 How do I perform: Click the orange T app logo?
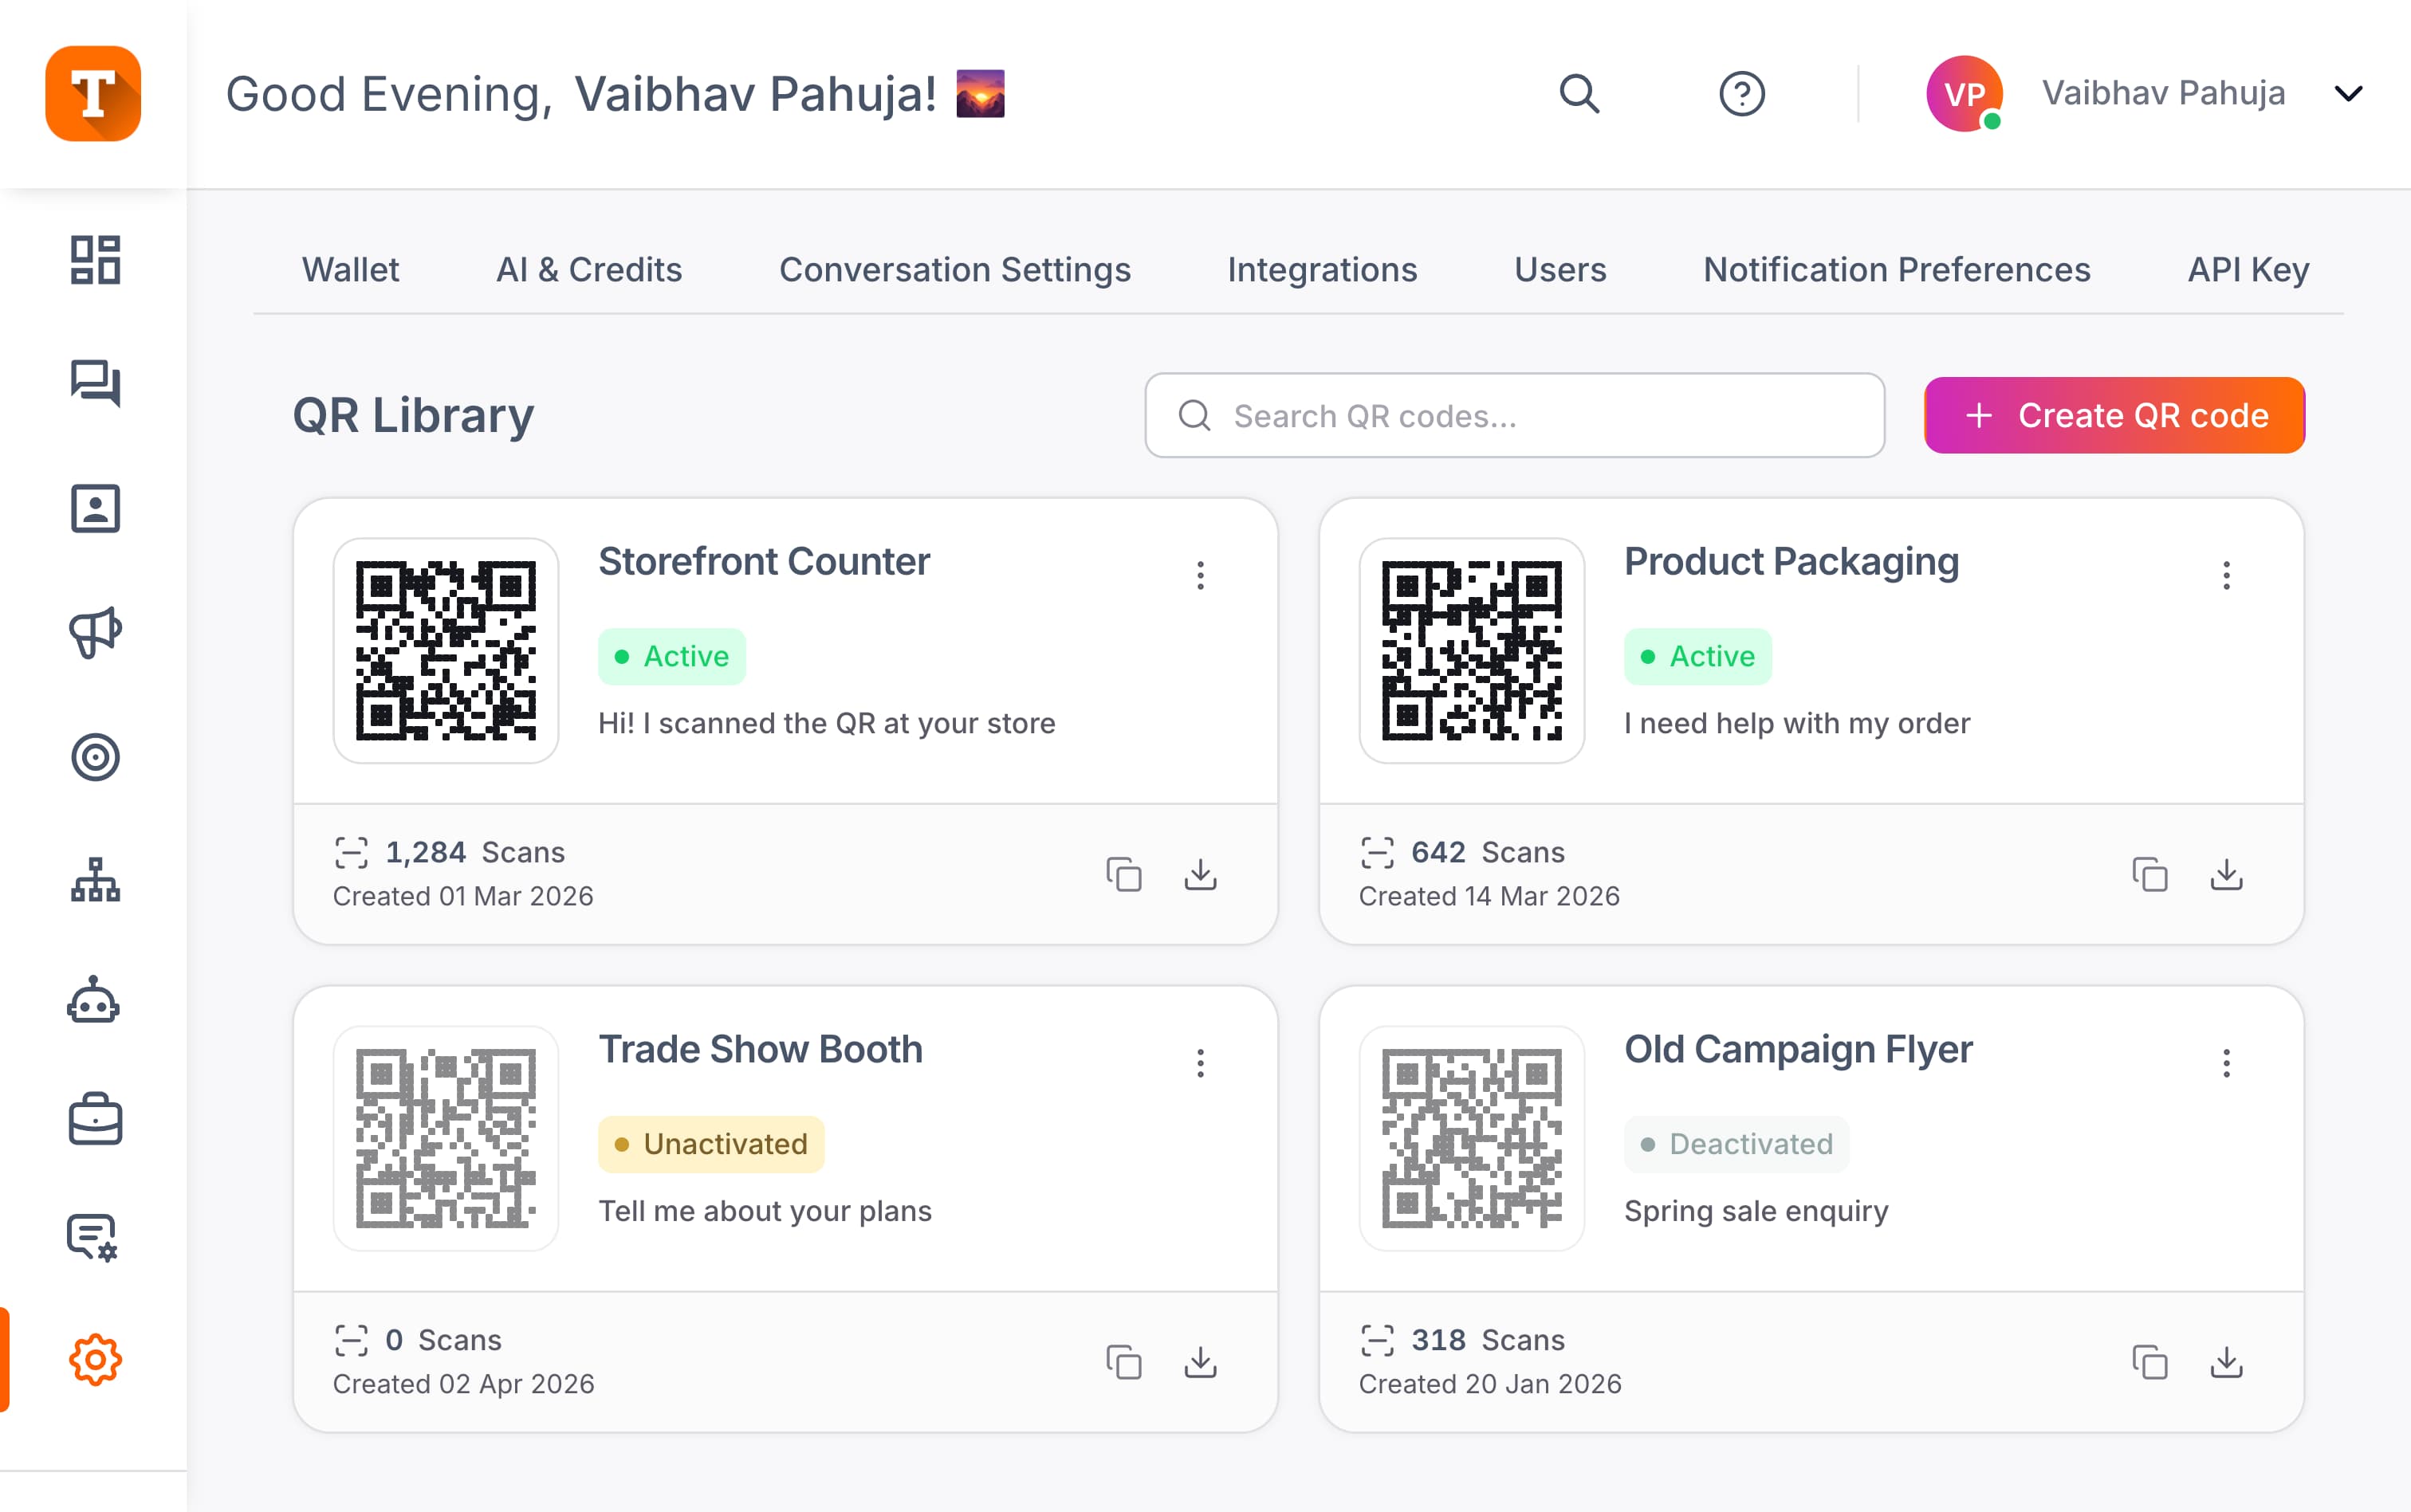pyautogui.click(x=93, y=93)
